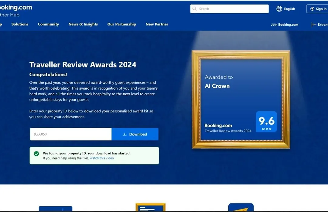Follow the 'watch this video' link

click(x=102, y=158)
